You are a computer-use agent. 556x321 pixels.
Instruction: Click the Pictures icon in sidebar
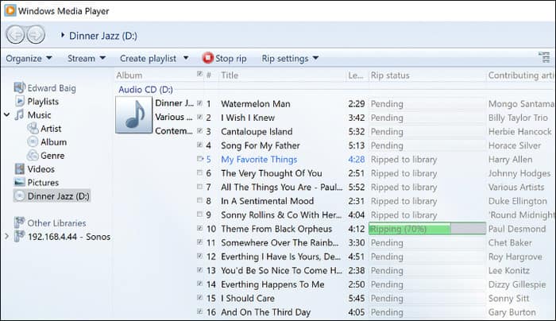point(20,182)
